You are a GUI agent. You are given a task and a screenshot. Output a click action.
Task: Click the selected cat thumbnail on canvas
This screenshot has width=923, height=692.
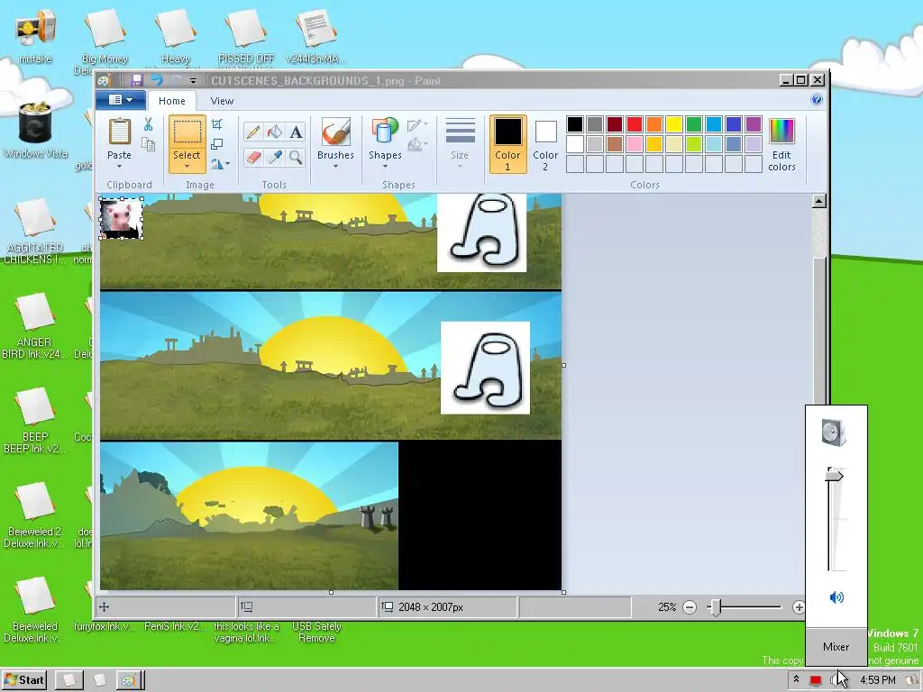(122, 218)
